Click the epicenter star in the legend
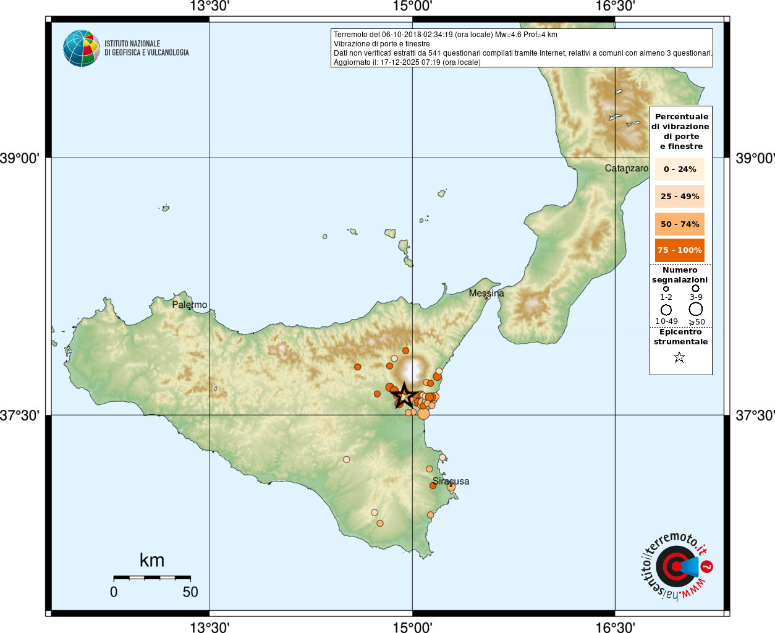Viewport: 775px width, 633px height. (x=679, y=357)
